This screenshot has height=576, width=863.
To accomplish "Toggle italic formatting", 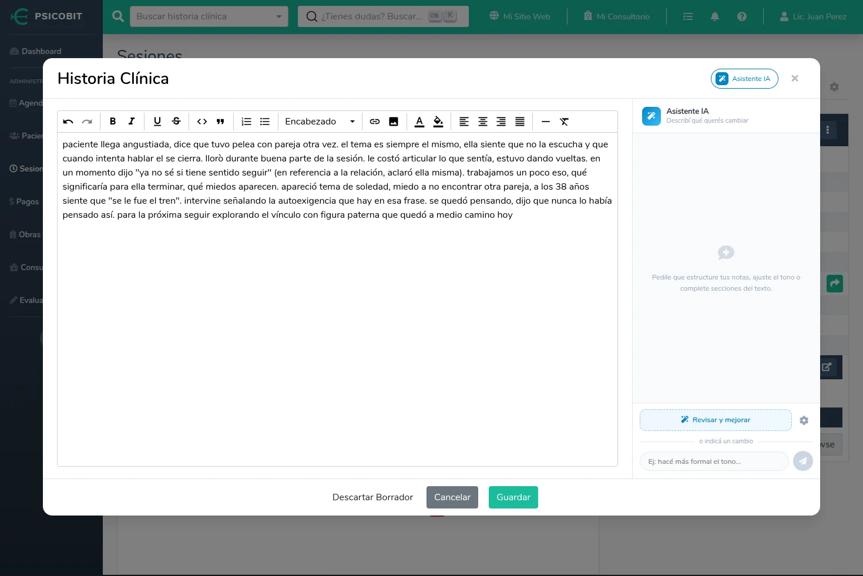I will click(x=132, y=122).
